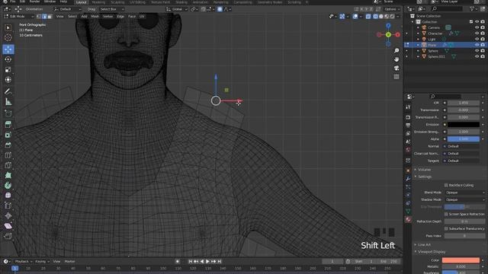Switch orthographic/perspective grid icon
The width and height of the screenshot is (488, 274).
(396, 77)
